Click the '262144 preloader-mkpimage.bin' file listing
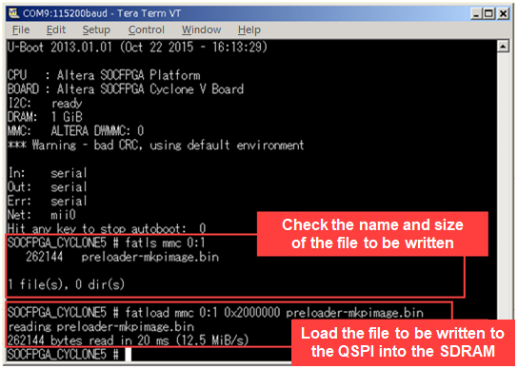The image size is (518, 369). click(x=122, y=257)
